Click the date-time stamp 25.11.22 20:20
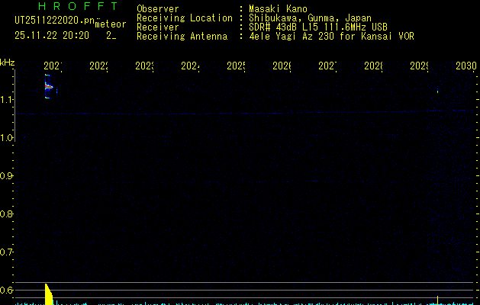Image resolution: width=480 pixels, height=305 pixels. click(x=52, y=35)
